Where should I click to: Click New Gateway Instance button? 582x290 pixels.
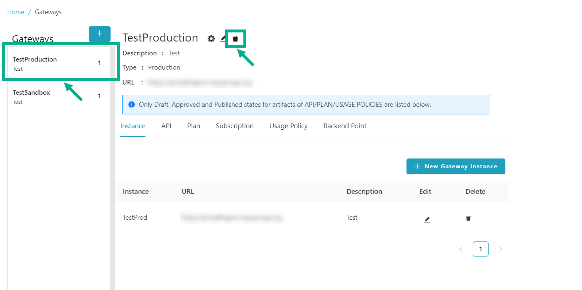(456, 166)
